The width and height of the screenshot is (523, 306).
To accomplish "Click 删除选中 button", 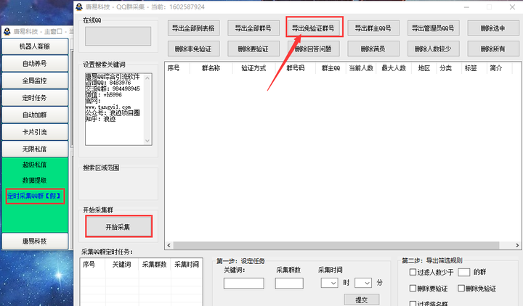I will click(x=493, y=28).
